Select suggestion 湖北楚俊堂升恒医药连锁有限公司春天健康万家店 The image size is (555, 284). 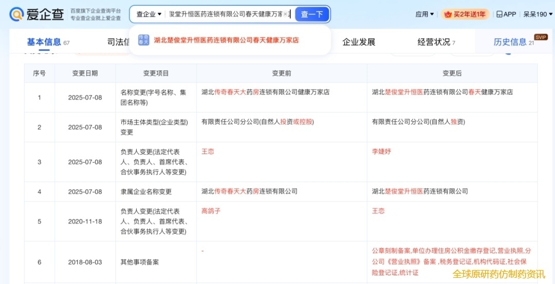(226, 40)
